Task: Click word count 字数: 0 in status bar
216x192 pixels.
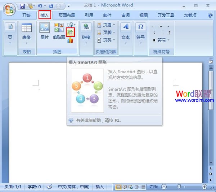Action: coord(34,187)
